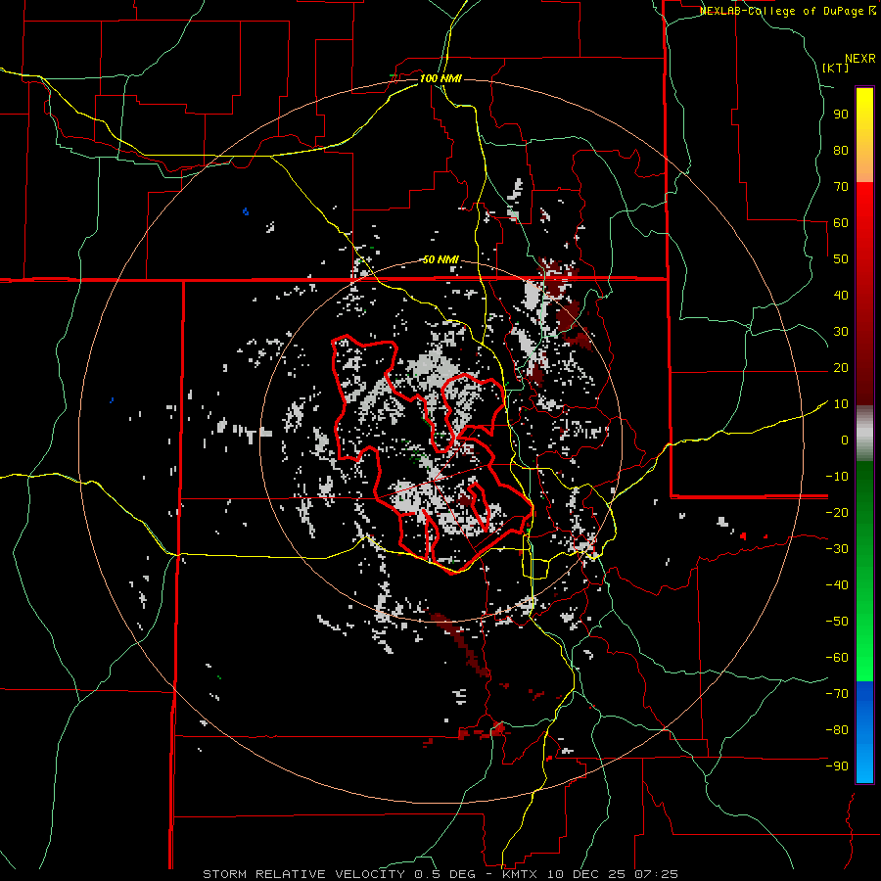Click the 50 NMI range ring label
881x881 pixels.
440,259
